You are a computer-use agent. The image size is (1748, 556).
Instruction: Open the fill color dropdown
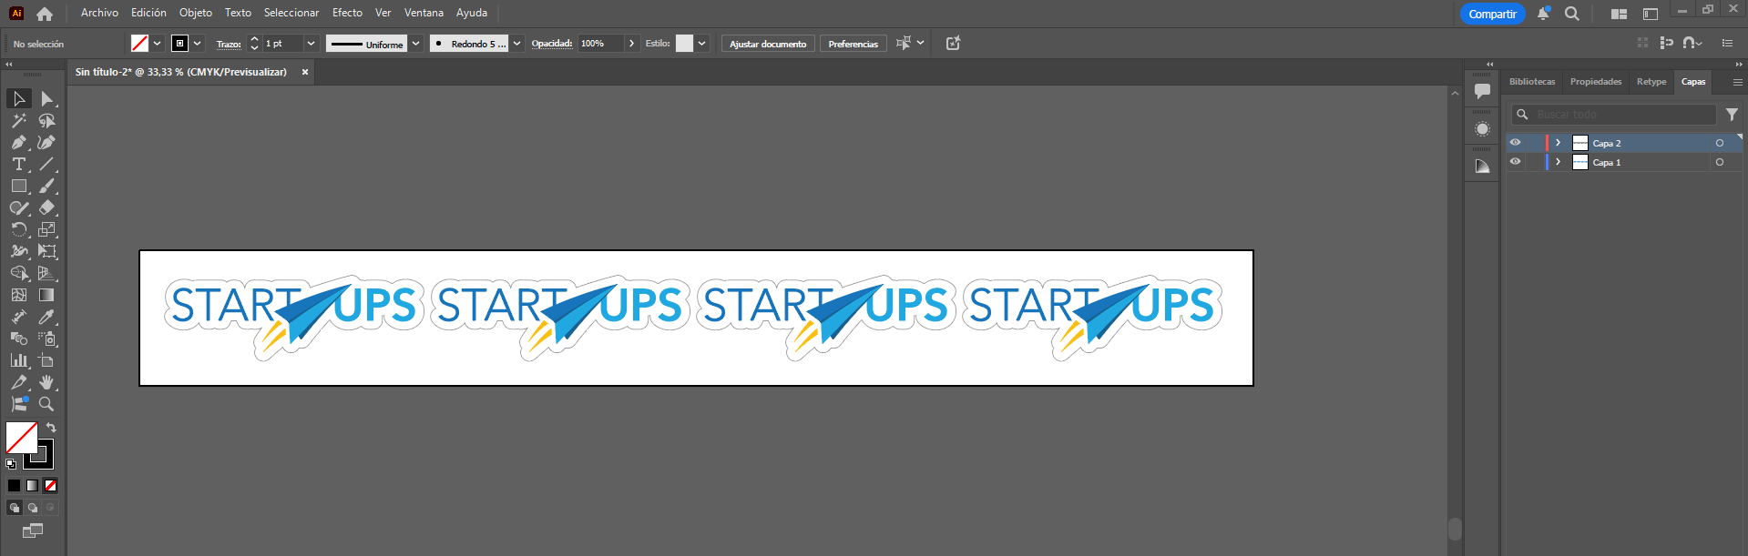tap(158, 44)
